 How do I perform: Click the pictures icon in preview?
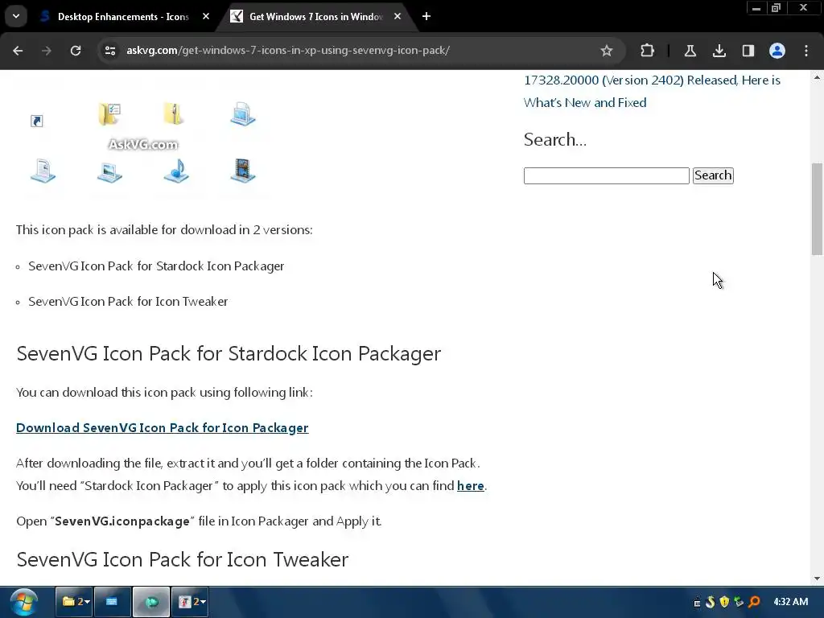pos(109,172)
